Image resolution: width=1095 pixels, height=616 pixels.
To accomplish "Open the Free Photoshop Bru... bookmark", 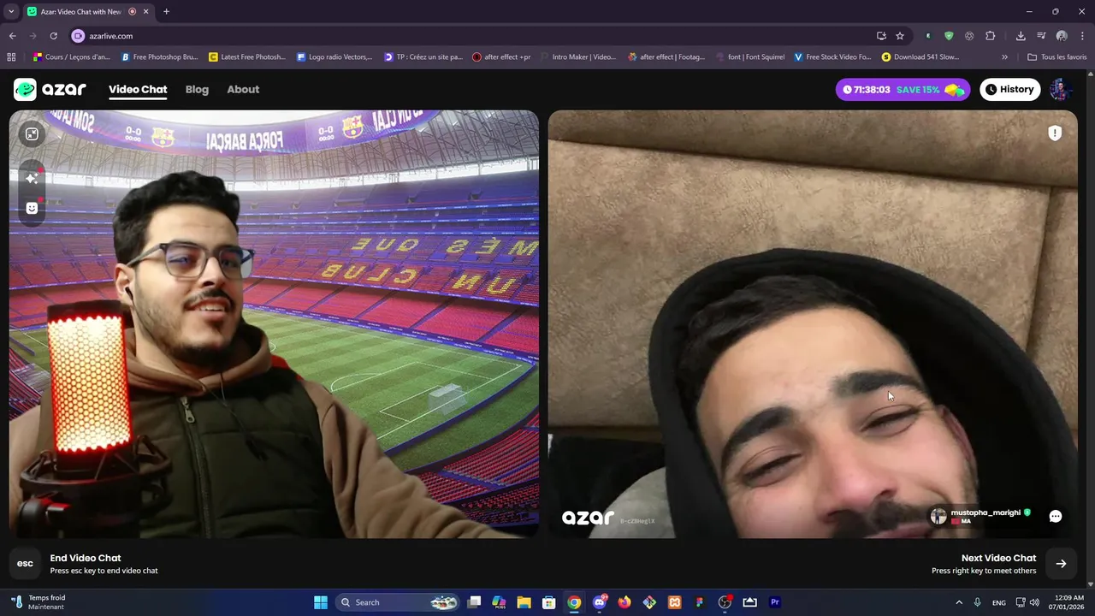I will point(160,57).
